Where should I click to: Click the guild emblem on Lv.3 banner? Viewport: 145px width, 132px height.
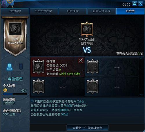(15, 28)
